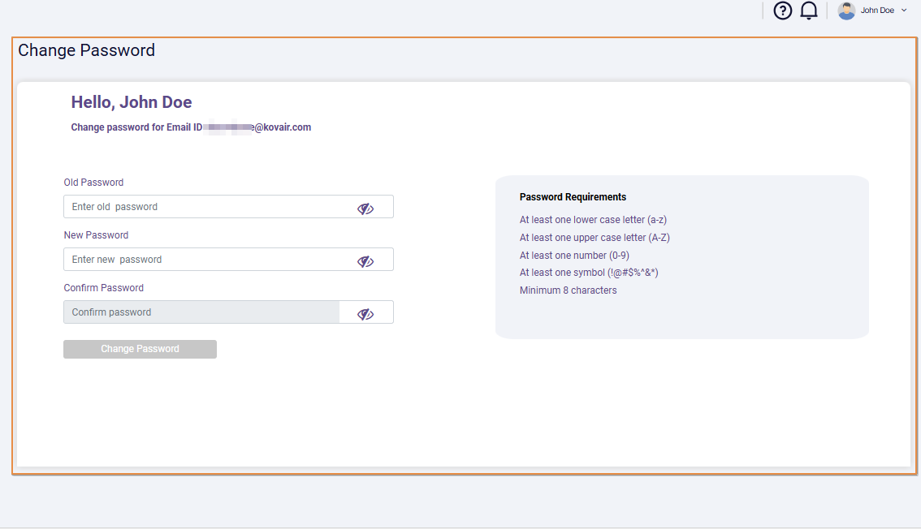This screenshot has height=529, width=921.
Task: Click the eye icon next to Confirm Password
Action: tap(365, 313)
